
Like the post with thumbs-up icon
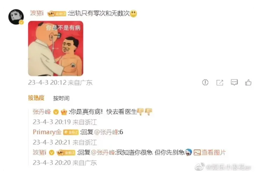[248, 82]
